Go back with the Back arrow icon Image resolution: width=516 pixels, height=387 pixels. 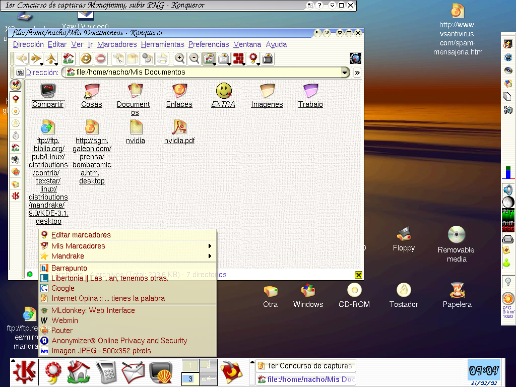coord(22,58)
